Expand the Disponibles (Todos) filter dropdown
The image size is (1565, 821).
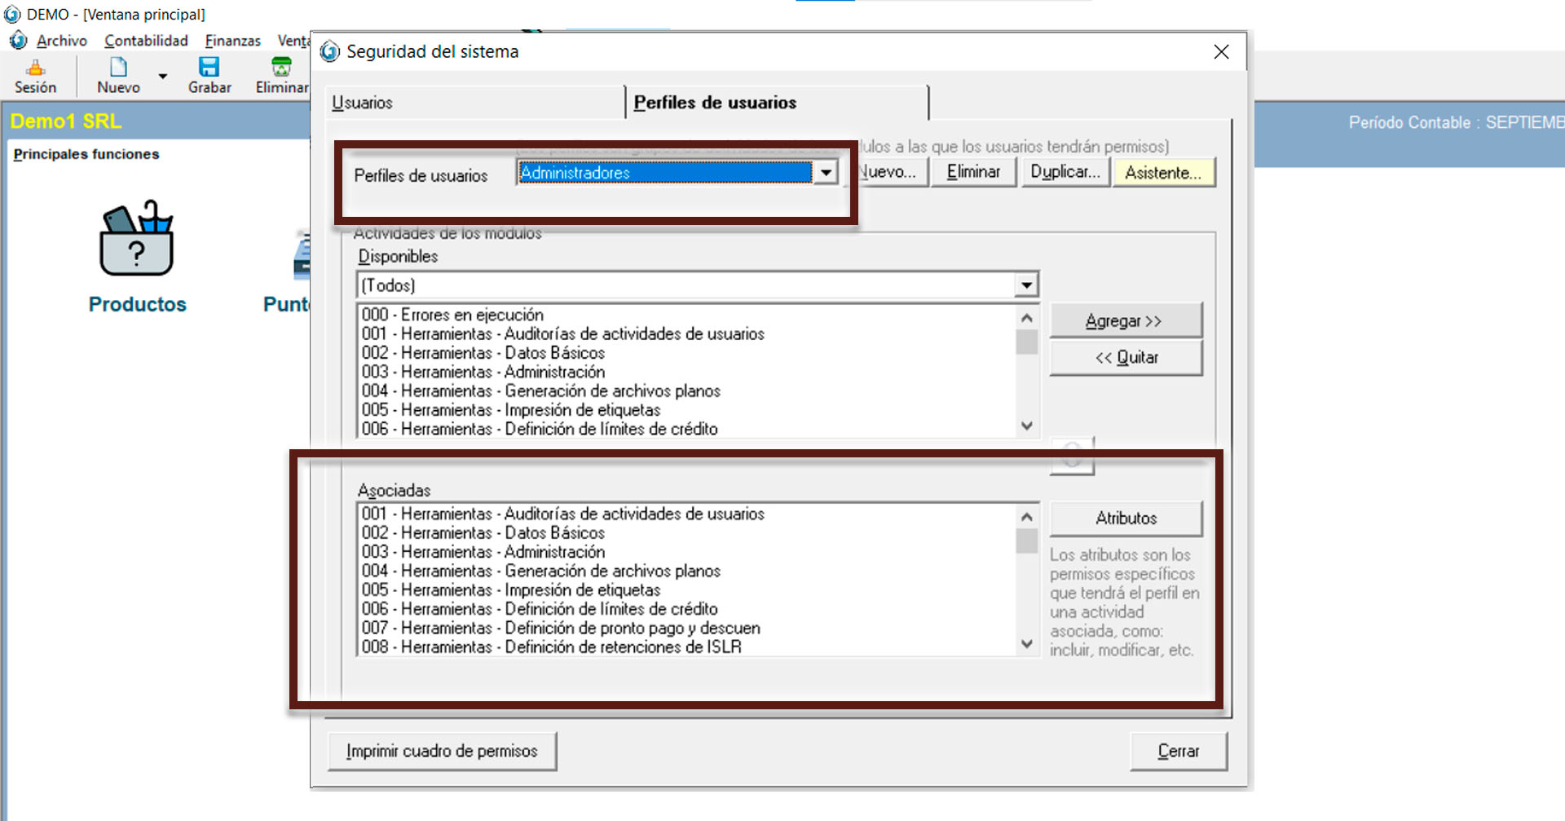point(1026,285)
